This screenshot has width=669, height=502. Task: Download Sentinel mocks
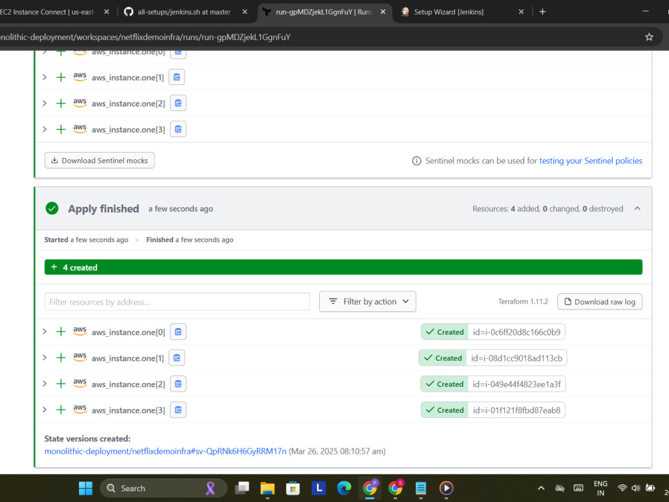coord(100,161)
